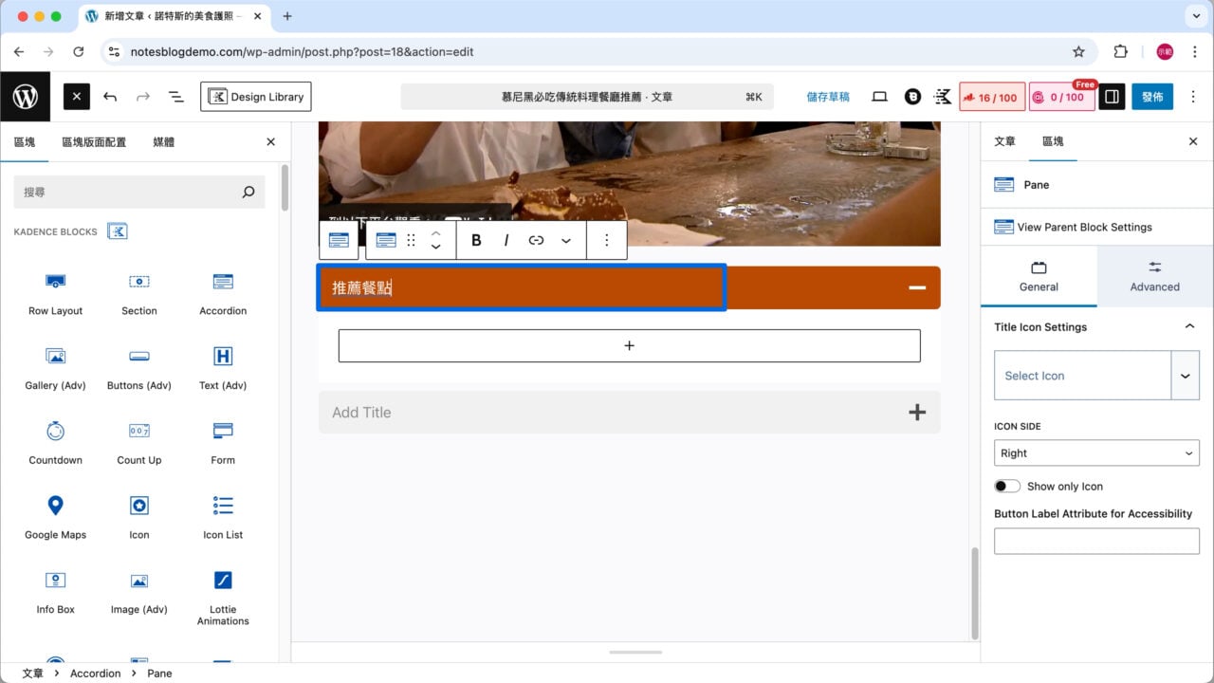The height and width of the screenshot is (683, 1214).
Task: Switch to the Advanced tab
Action: coord(1154,276)
